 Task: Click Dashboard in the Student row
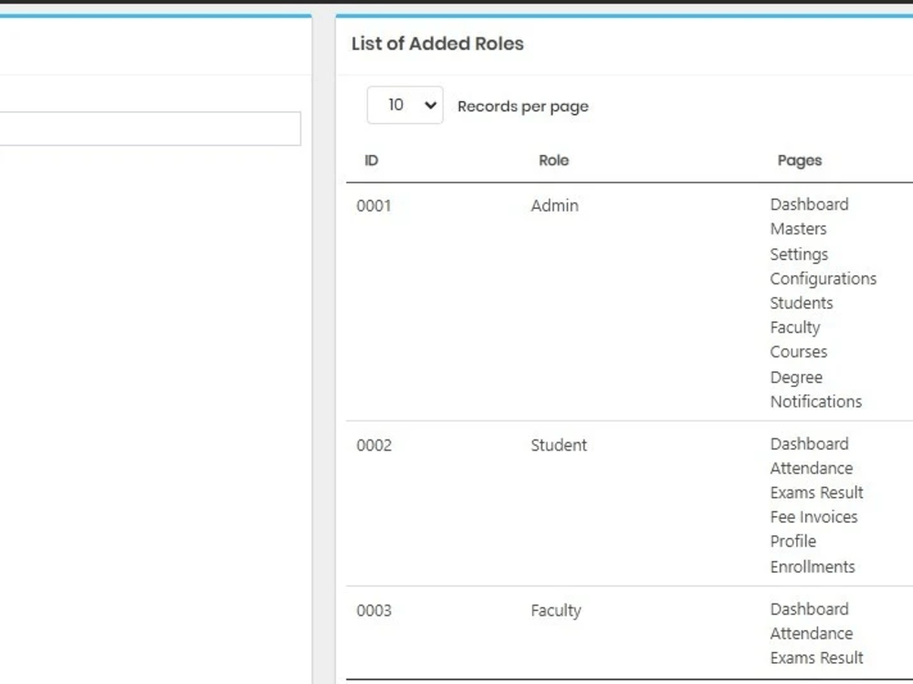(x=809, y=444)
